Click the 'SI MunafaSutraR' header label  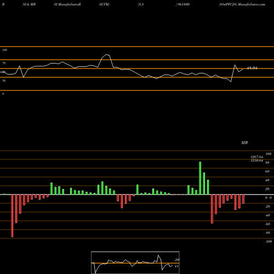coord(67,4)
